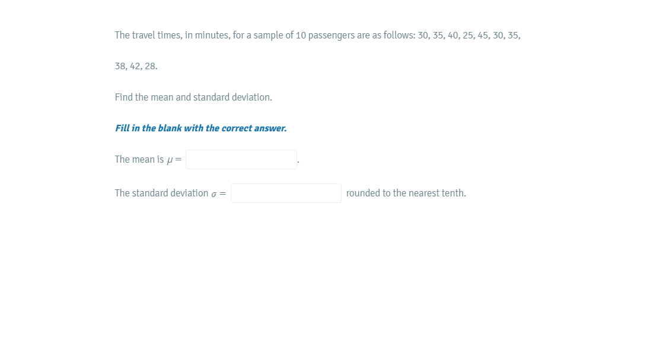Click the 'rounded to the nearest tenth' text
672x352 pixels.
pyautogui.click(x=406, y=193)
